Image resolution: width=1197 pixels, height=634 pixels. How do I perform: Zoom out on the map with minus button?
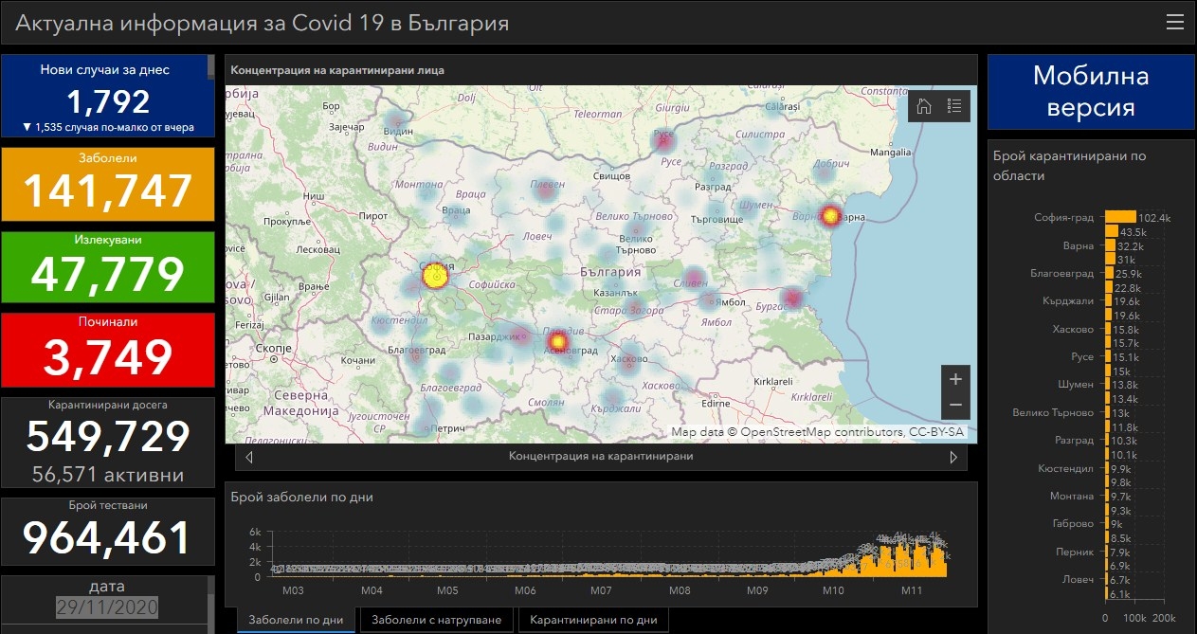pyautogui.click(x=955, y=406)
